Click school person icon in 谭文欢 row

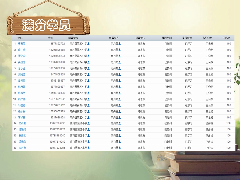tap(88, 56)
